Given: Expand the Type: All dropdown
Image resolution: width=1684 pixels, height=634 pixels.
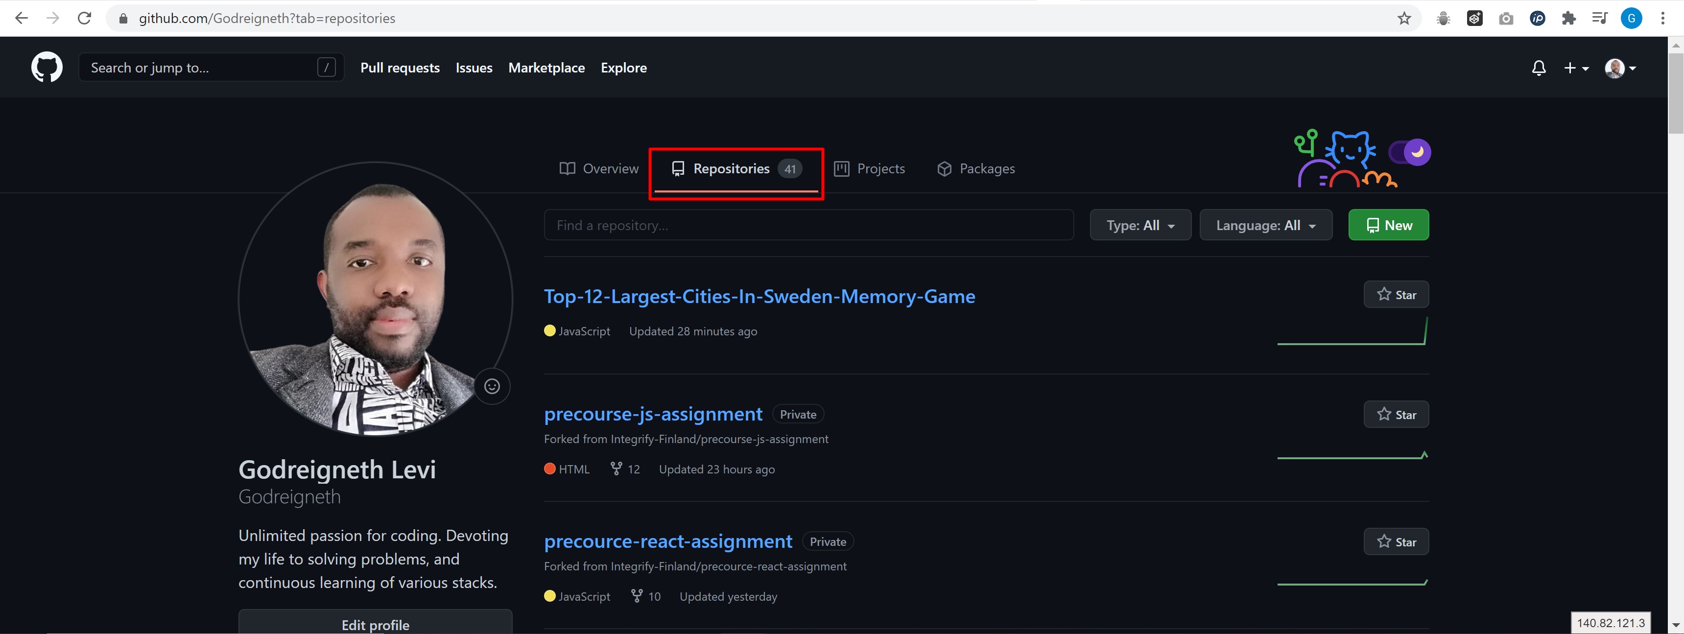Looking at the screenshot, I should click(1140, 226).
